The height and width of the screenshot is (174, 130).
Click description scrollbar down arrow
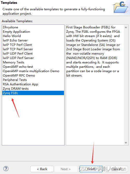click(x=126, y=143)
